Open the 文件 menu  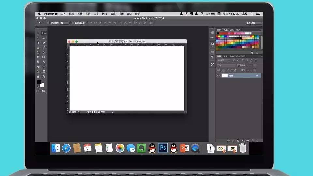pos(63,14)
